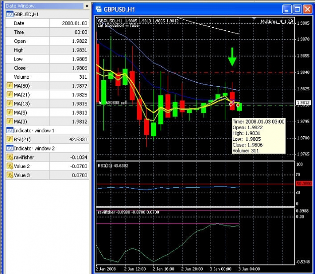Click the ravifisher subwindow label
The width and height of the screenshot is (315, 274).
tap(129, 212)
